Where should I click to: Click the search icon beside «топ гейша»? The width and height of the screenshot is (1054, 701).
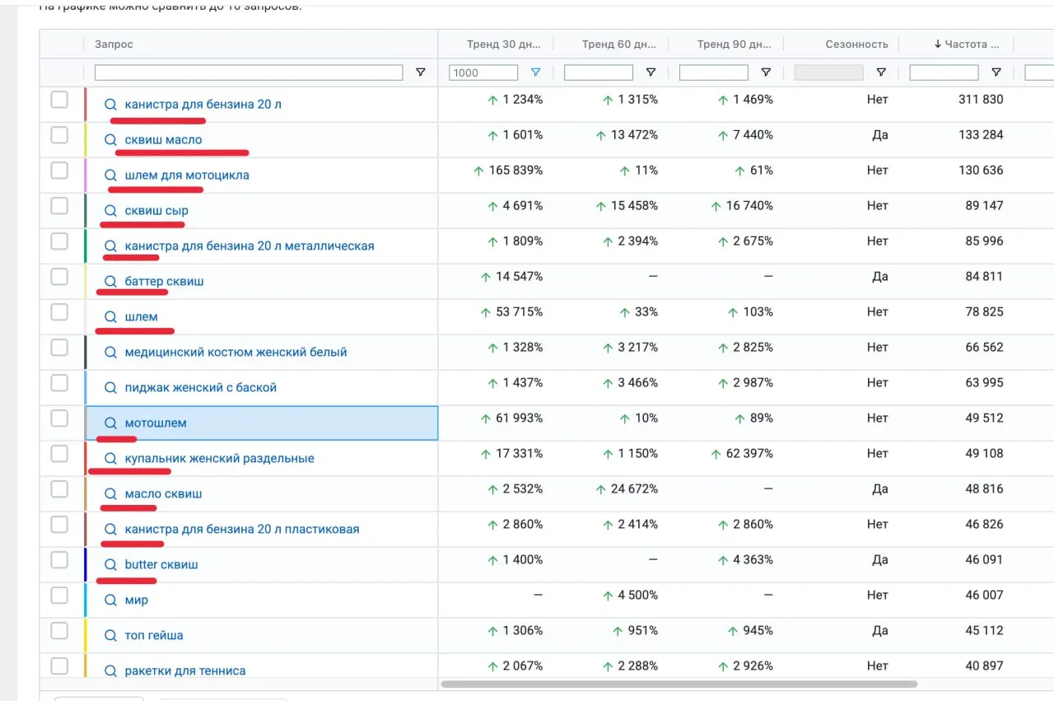[x=110, y=636]
